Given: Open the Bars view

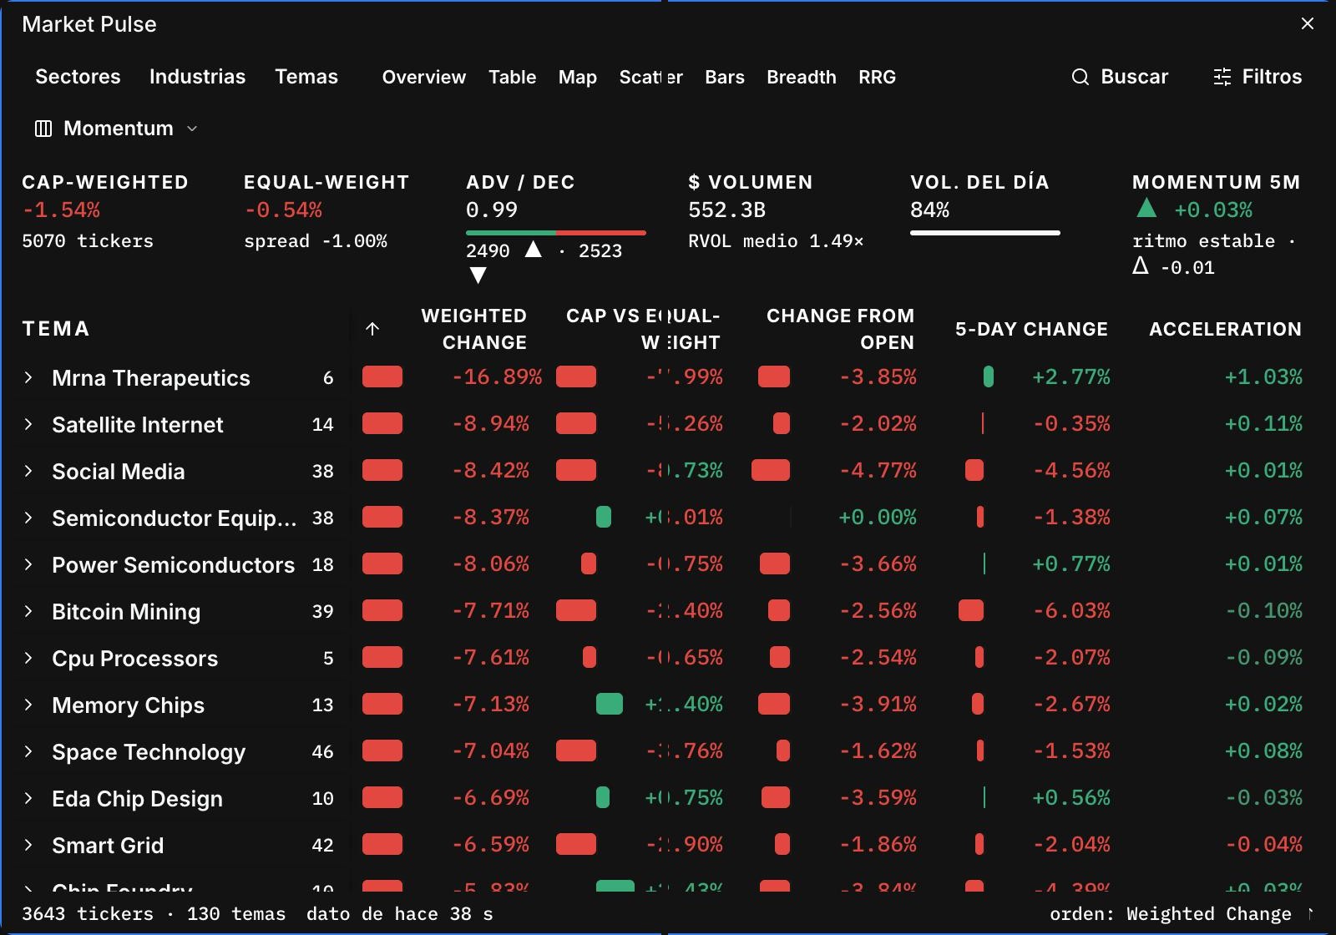Looking at the screenshot, I should pos(724,77).
